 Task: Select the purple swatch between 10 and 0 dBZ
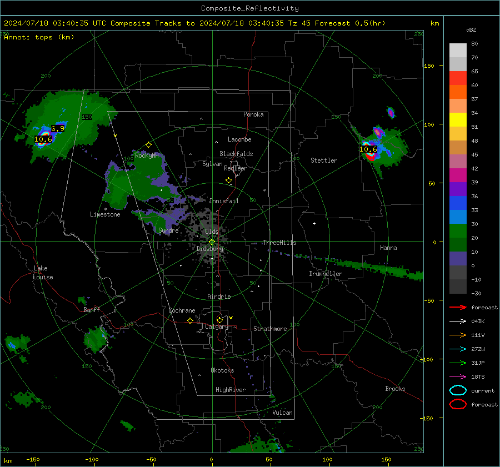458,259
